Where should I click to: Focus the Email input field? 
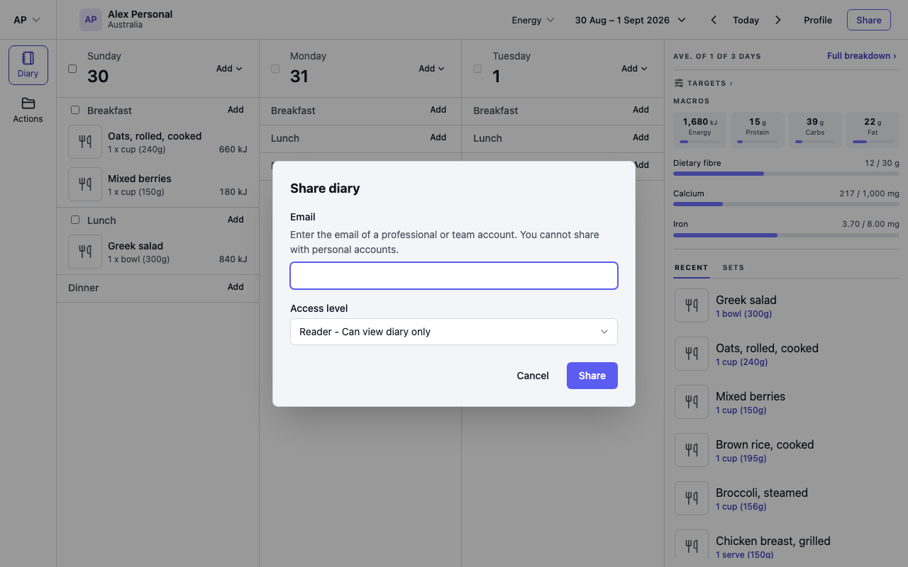(454, 276)
